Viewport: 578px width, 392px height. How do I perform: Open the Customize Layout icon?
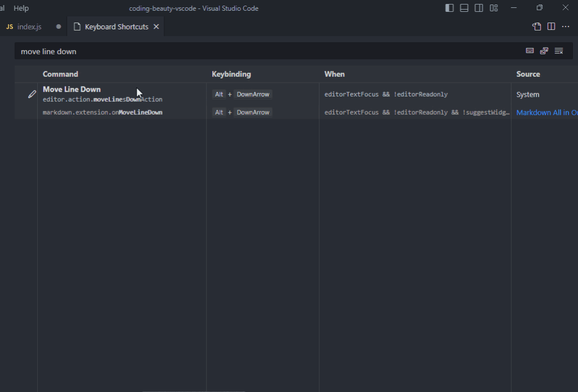tap(494, 8)
